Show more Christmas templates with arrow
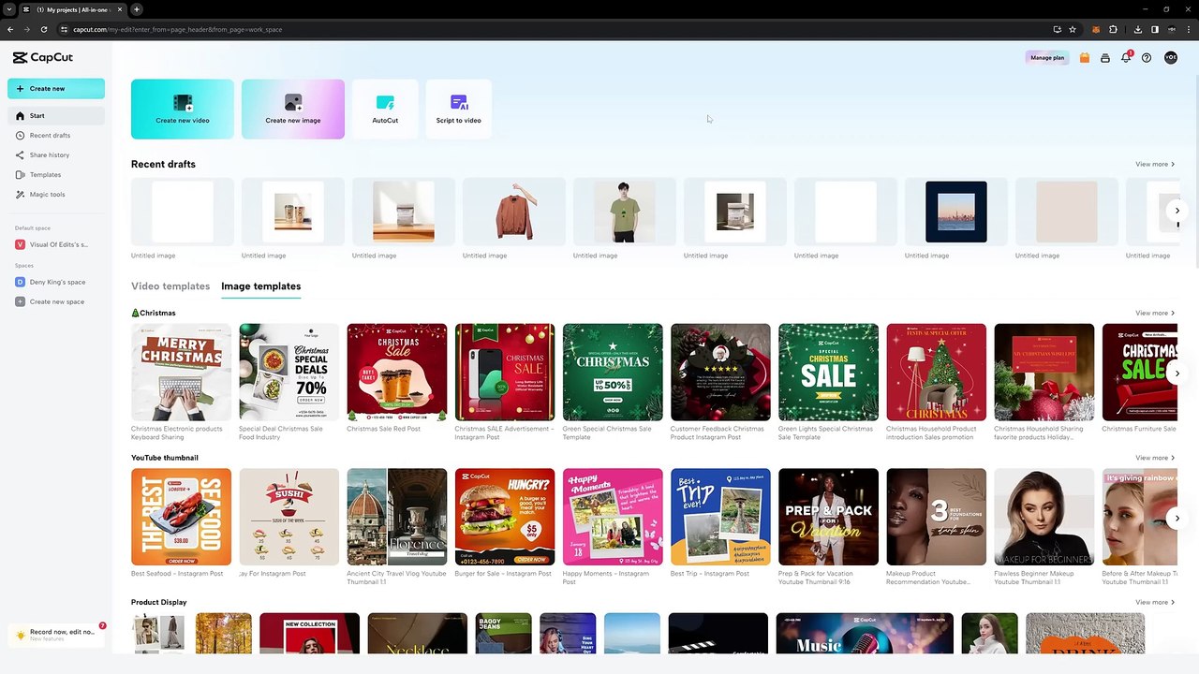The height and width of the screenshot is (674, 1199). pyautogui.click(x=1177, y=373)
